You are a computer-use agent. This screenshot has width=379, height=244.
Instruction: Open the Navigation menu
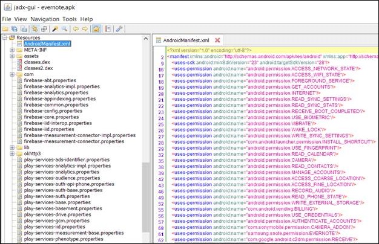point(45,19)
